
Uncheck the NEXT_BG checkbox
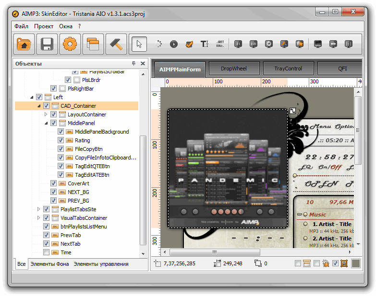(x=53, y=192)
